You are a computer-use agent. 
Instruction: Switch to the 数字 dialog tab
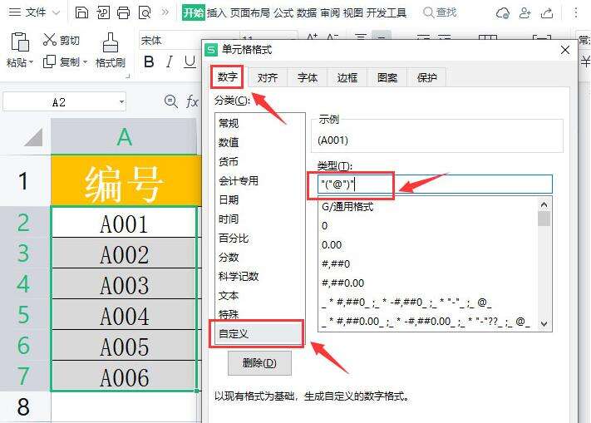227,77
